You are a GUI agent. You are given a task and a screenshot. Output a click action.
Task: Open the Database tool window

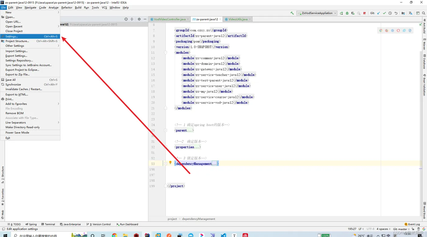click(x=424, y=62)
